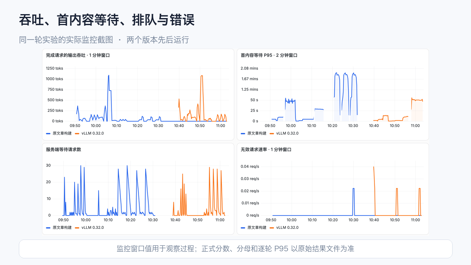Click the 25 s axis label
The height and width of the screenshot is (265, 471).
(x=254, y=111)
